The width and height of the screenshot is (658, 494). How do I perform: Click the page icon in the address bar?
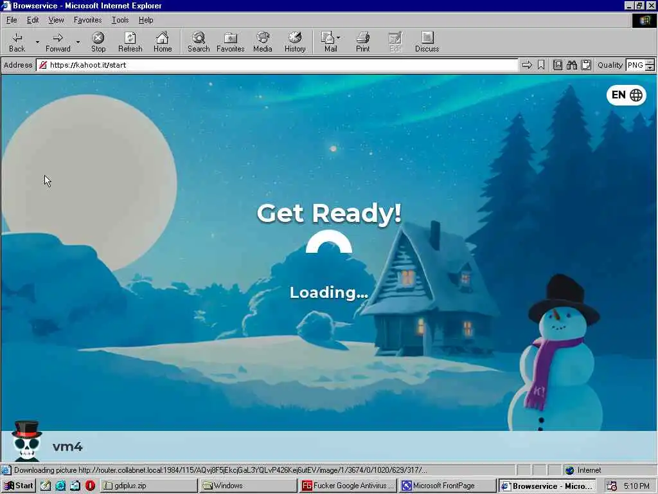(x=43, y=65)
